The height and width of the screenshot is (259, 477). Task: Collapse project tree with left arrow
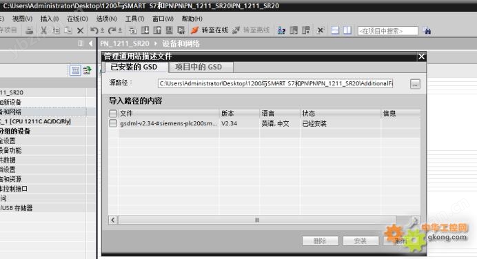(90, 43)
